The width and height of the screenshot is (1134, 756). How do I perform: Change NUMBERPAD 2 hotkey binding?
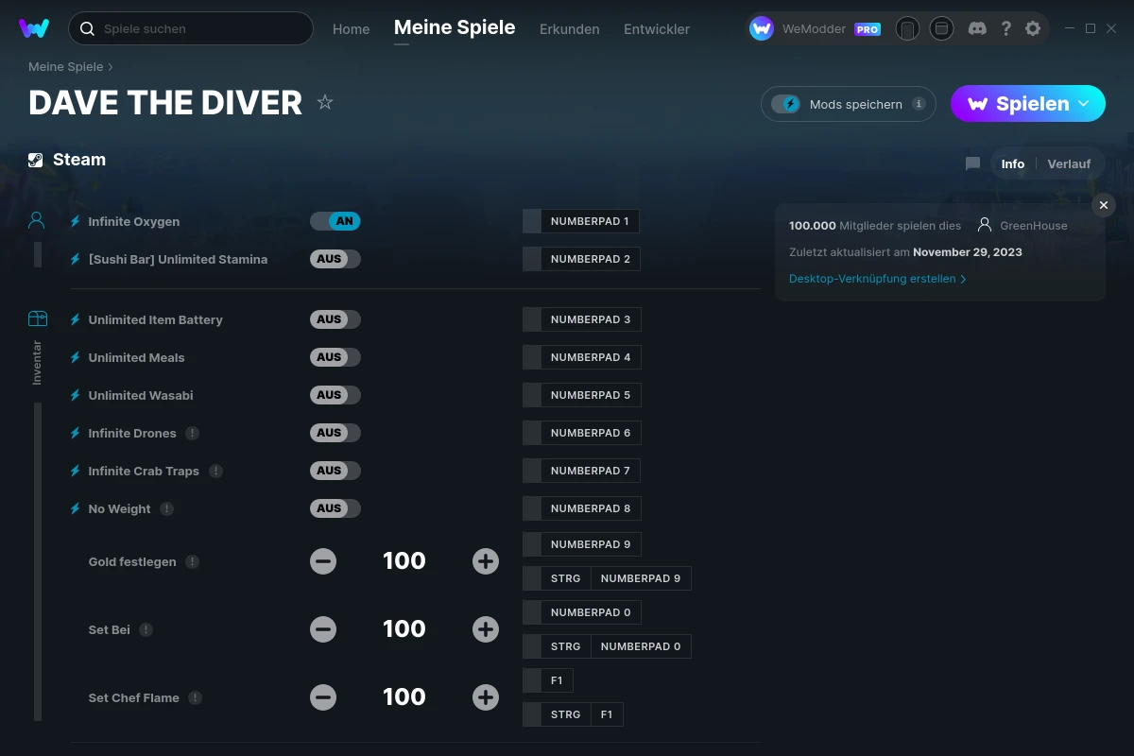tap(581, 259)
